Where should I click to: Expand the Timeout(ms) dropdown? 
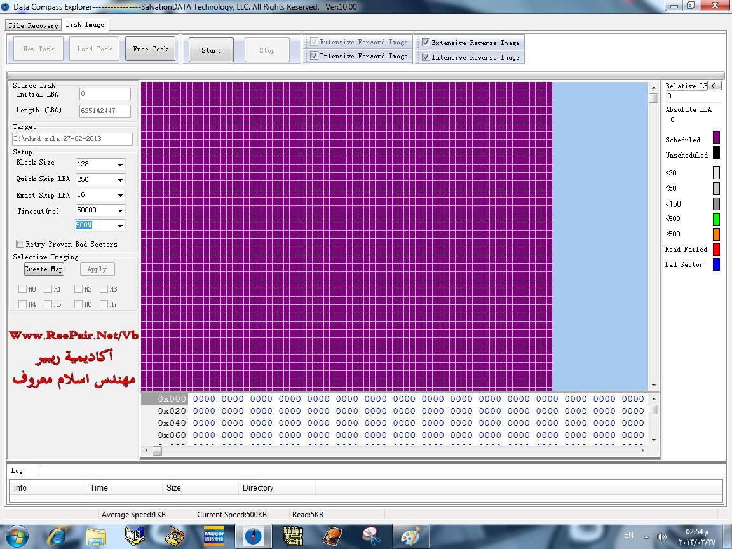(x=119, y=210)
